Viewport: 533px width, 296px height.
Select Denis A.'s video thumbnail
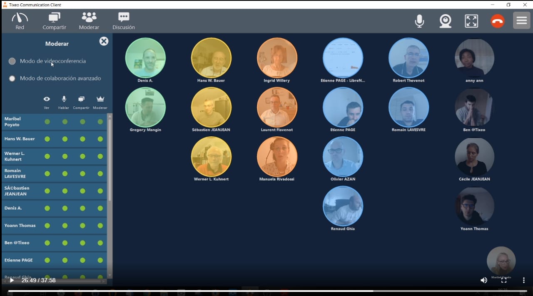(145, 58)
